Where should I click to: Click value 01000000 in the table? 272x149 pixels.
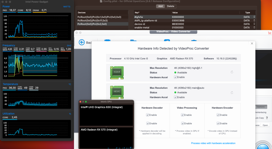point(178,27)
